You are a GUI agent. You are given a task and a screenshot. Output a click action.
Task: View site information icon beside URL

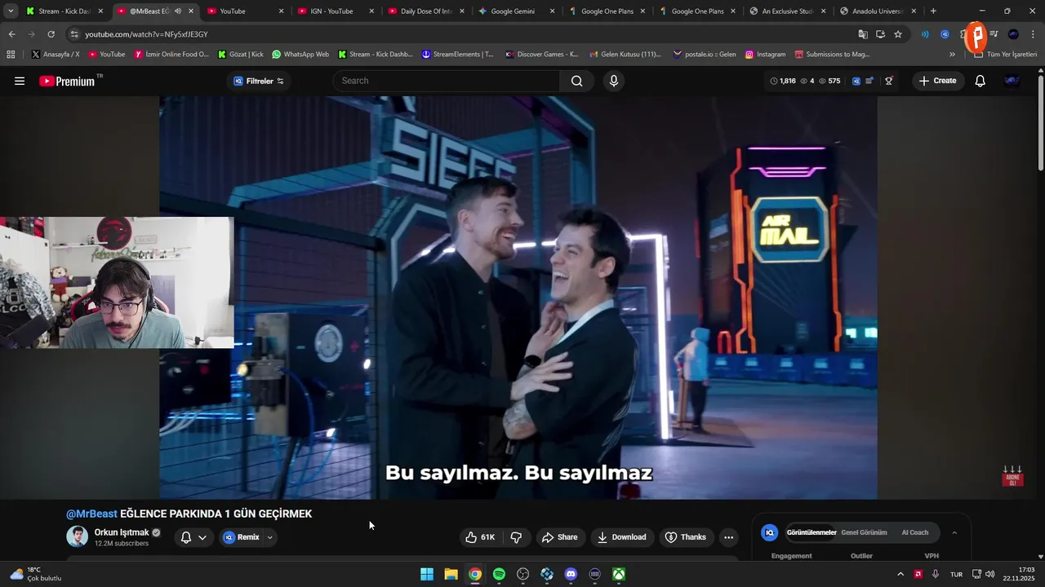74,34
